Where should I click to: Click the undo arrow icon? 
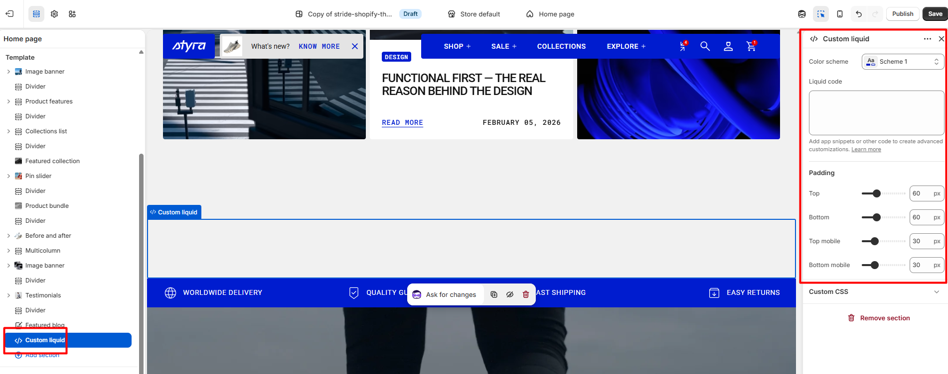point(859,14)
